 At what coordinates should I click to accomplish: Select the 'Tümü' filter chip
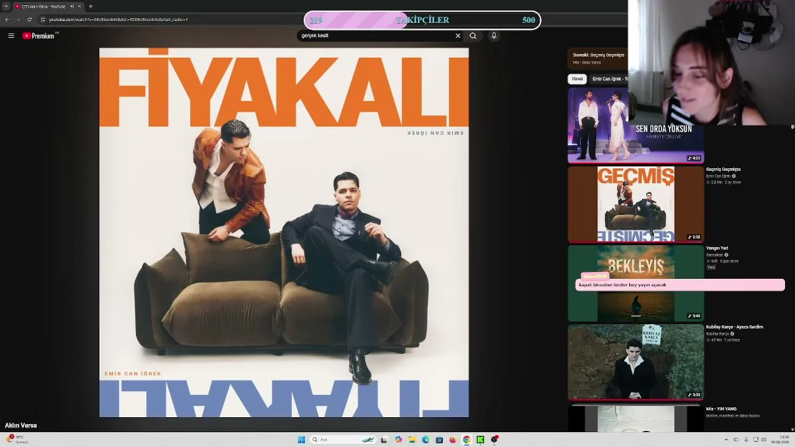point(577,79)
